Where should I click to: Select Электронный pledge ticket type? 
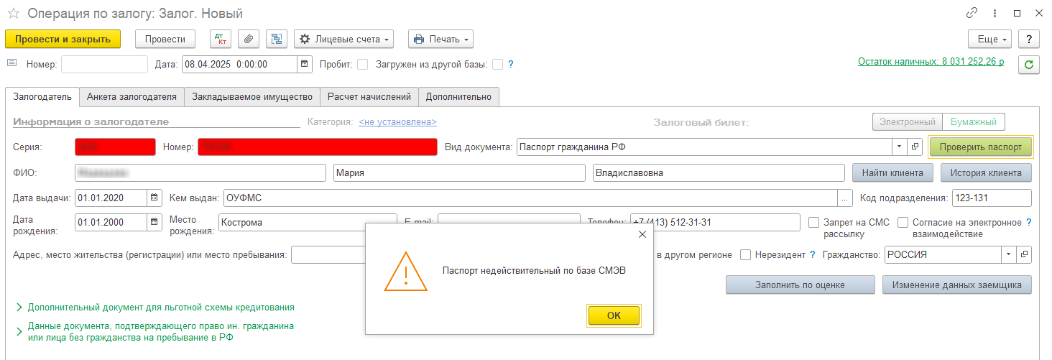click(907, 122)
